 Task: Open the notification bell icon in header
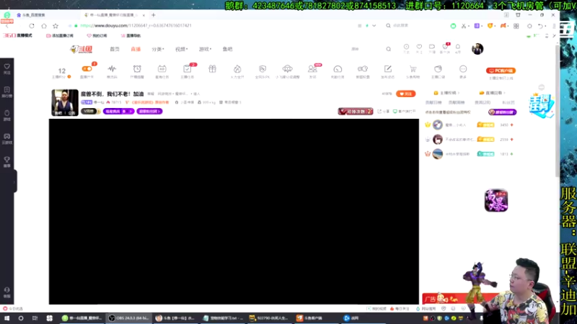(x=458, y=47)
